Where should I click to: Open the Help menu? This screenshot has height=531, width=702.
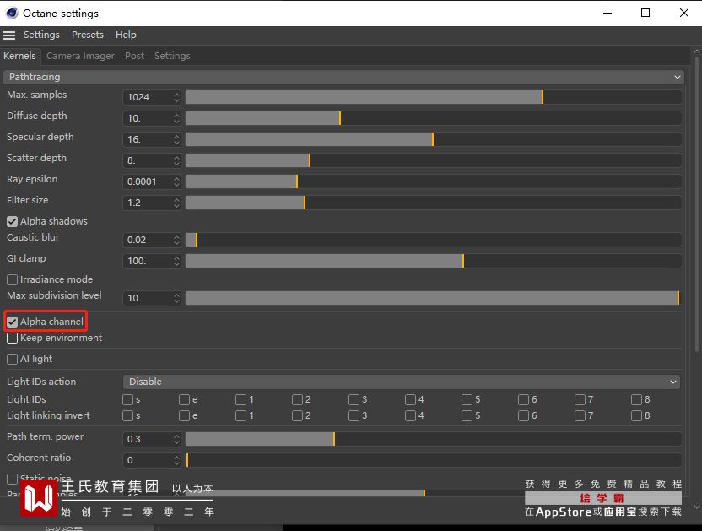pos(126,35)
